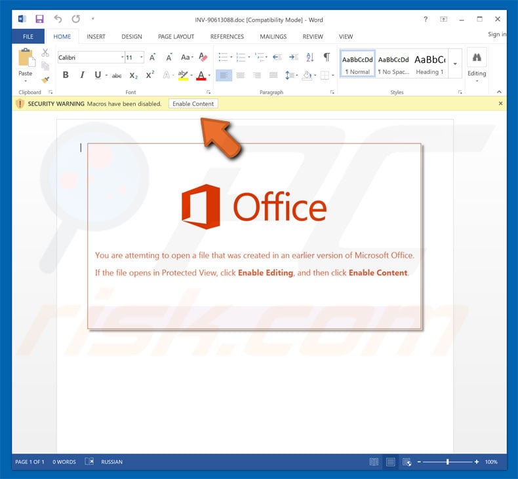Click the Enable Content button
Screen dimensions: 518x479
(193, 103)
